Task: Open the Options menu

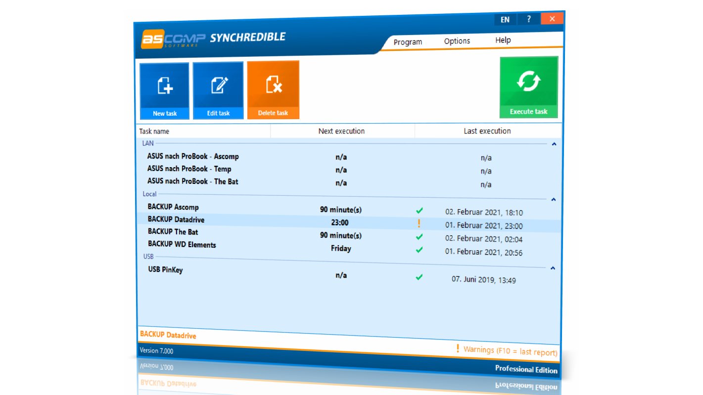Action: point(456,41)
